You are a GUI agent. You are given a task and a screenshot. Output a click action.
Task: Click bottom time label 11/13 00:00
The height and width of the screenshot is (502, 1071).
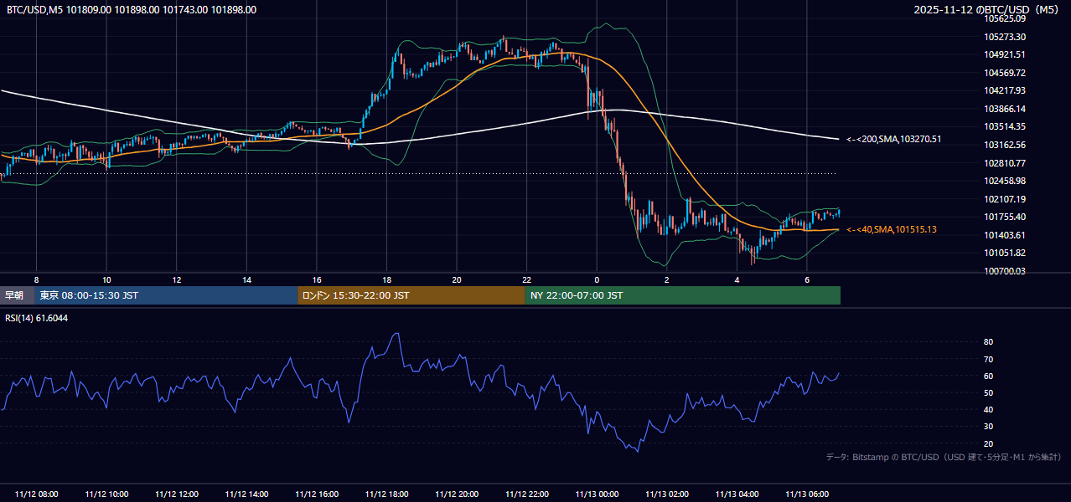point(597,494)
